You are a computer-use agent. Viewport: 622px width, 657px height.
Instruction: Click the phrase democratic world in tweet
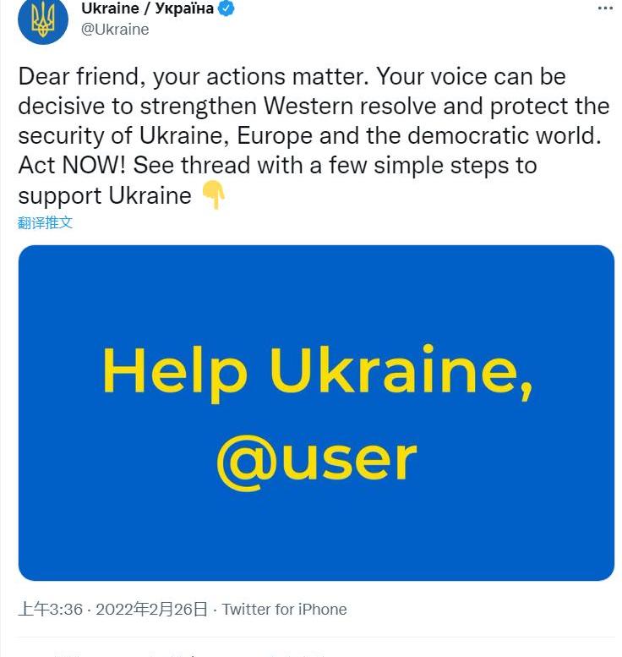click(x=505, y=136)
